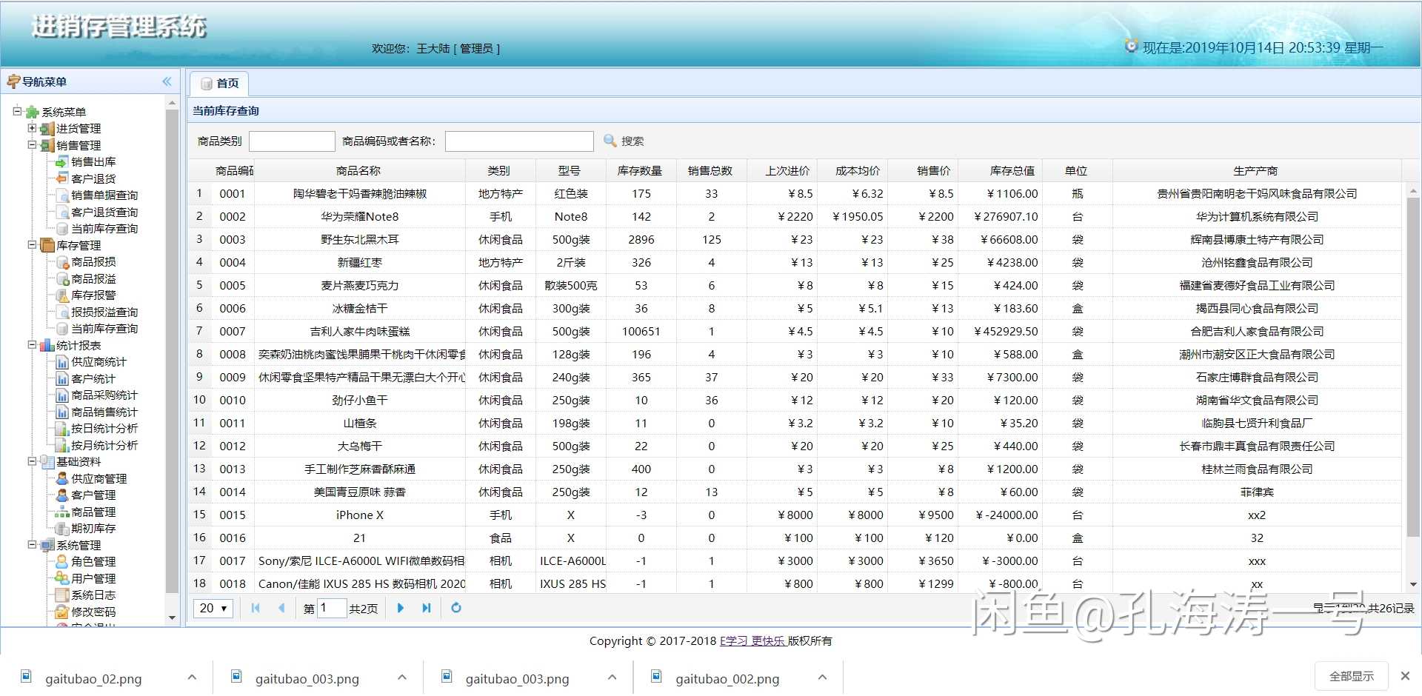Go to the next page
1422x696 pixels.
pos(401,608)
